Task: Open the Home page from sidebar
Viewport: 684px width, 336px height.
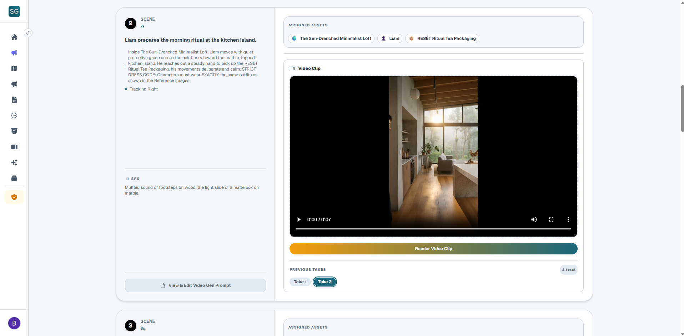Action: tap(14, 37)
